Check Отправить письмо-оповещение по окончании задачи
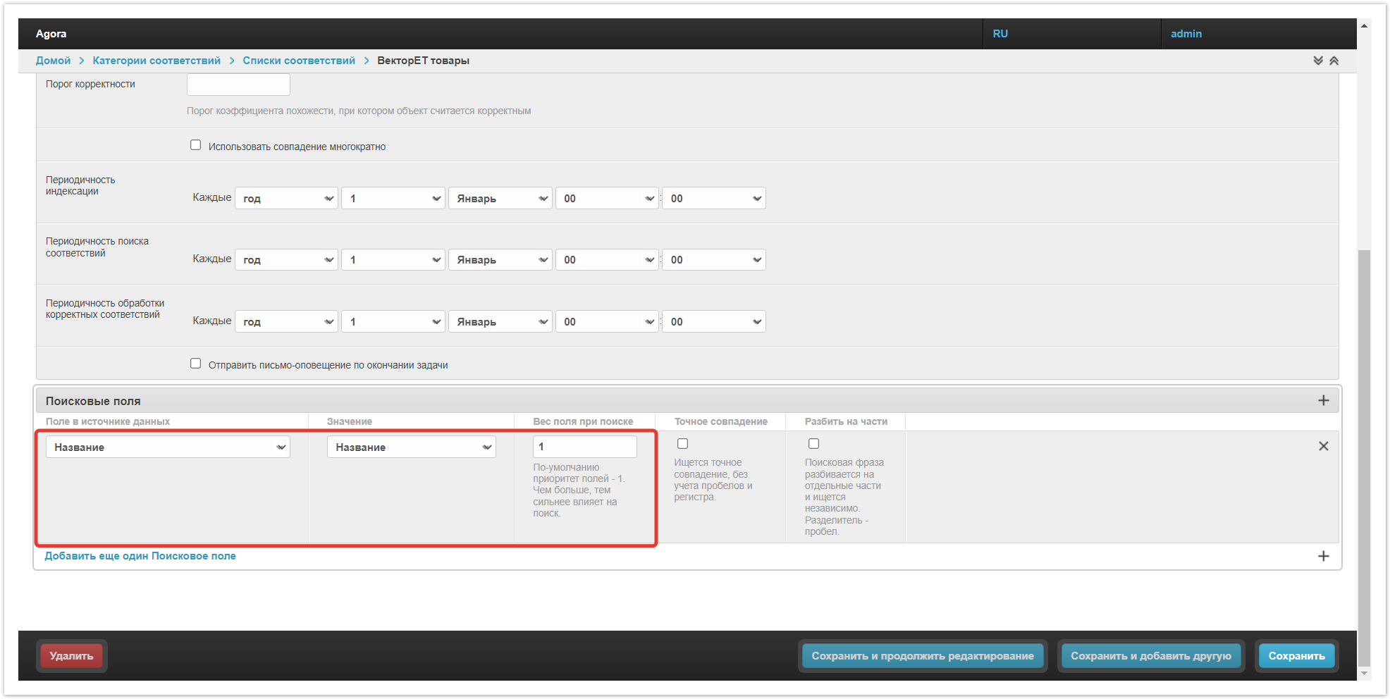This screenshot has width=1390, height=699. 196,364
